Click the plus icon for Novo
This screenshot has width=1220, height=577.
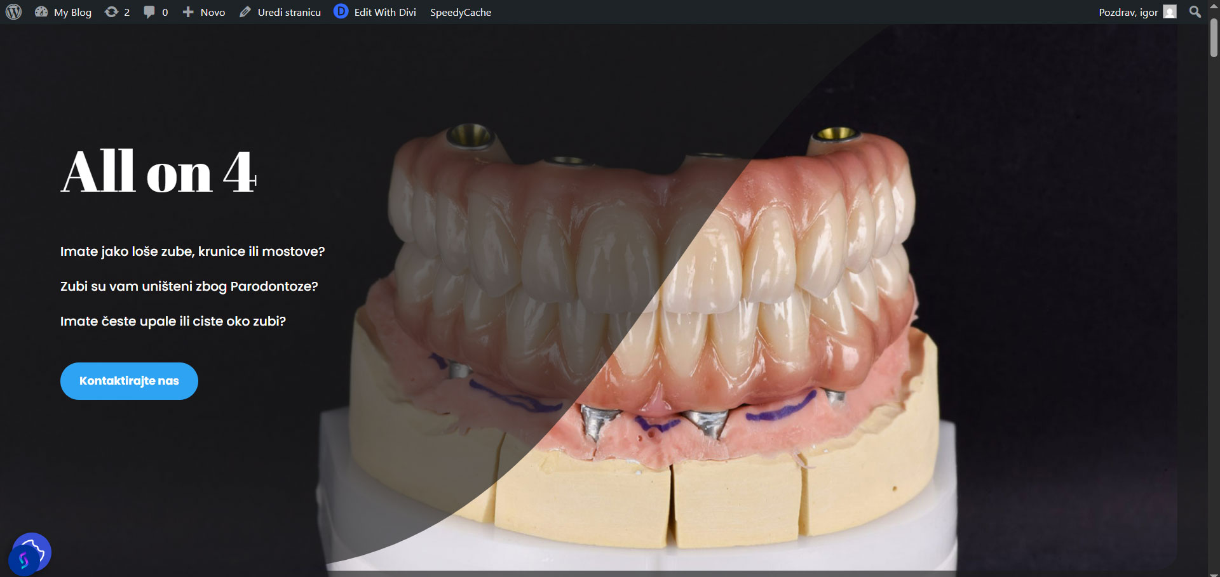[x=188, y=12]
